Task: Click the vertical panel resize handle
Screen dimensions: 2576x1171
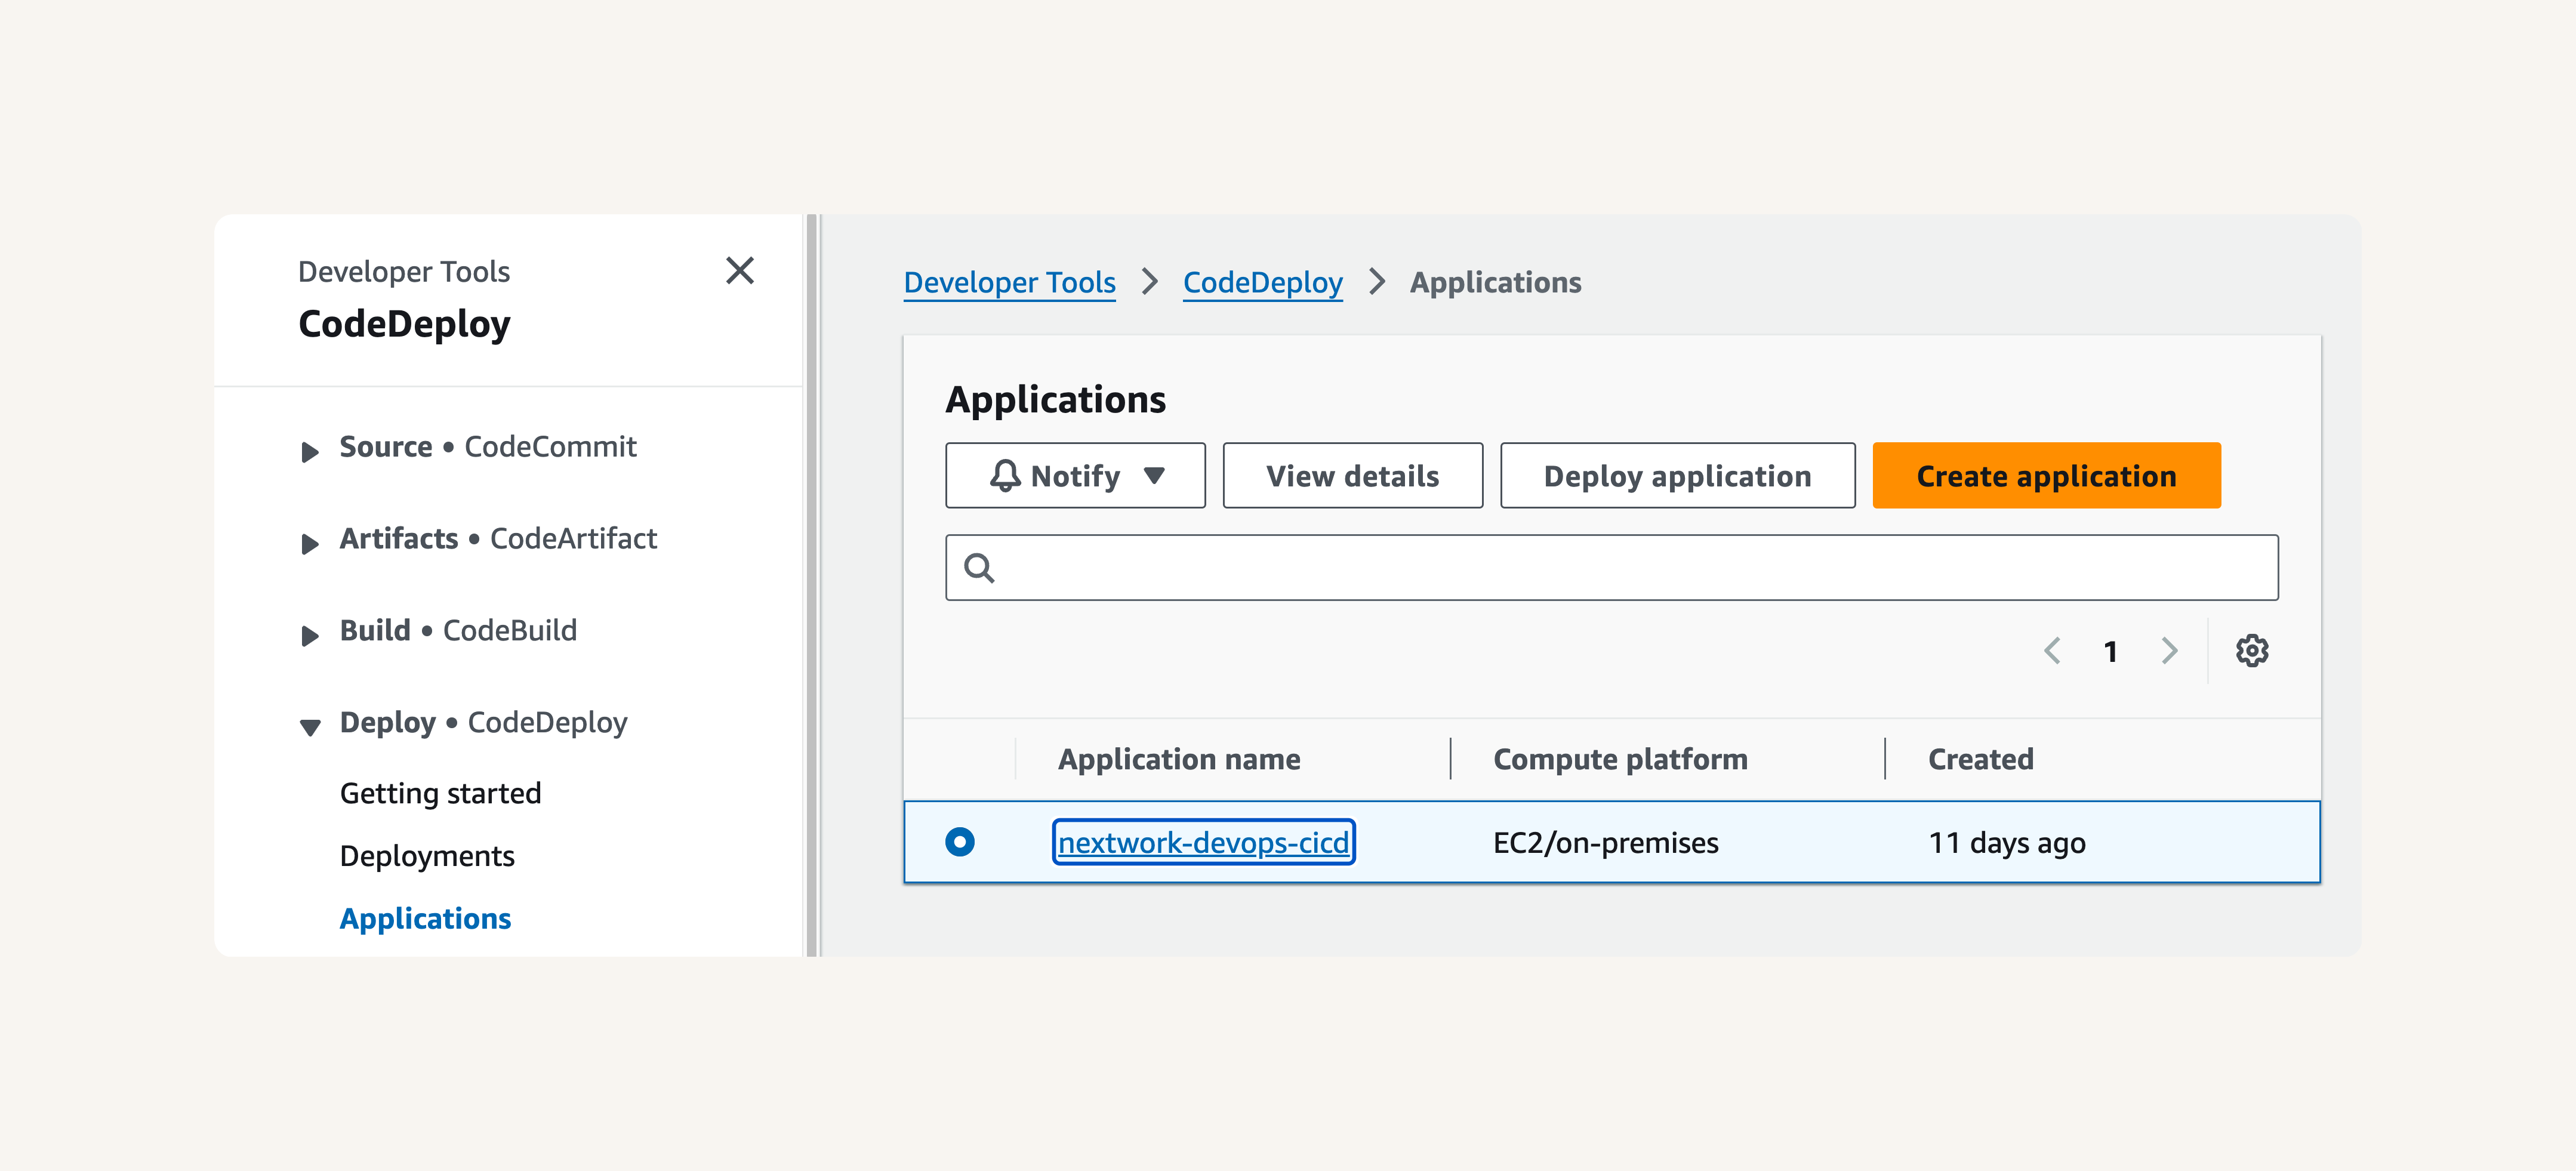Action: tap(813, 585)
